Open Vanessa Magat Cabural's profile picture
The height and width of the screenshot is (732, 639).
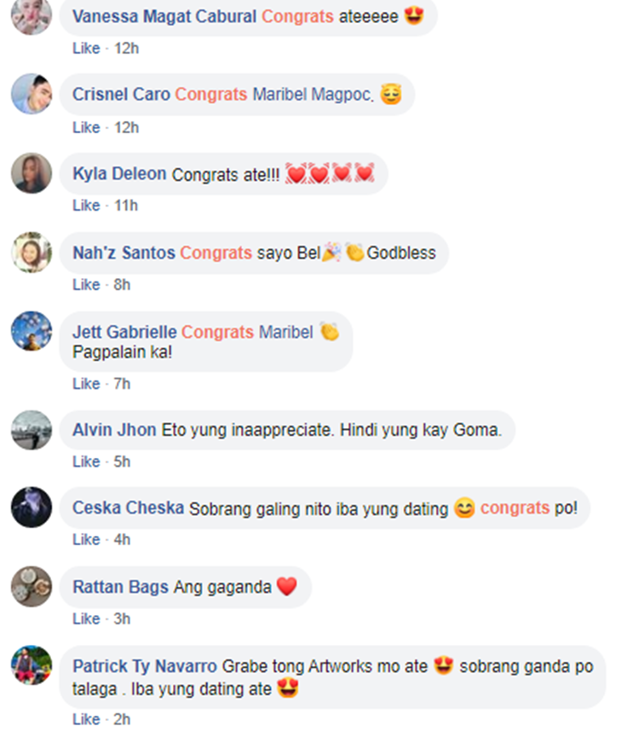pyautogui.click(x=32, y=15)
